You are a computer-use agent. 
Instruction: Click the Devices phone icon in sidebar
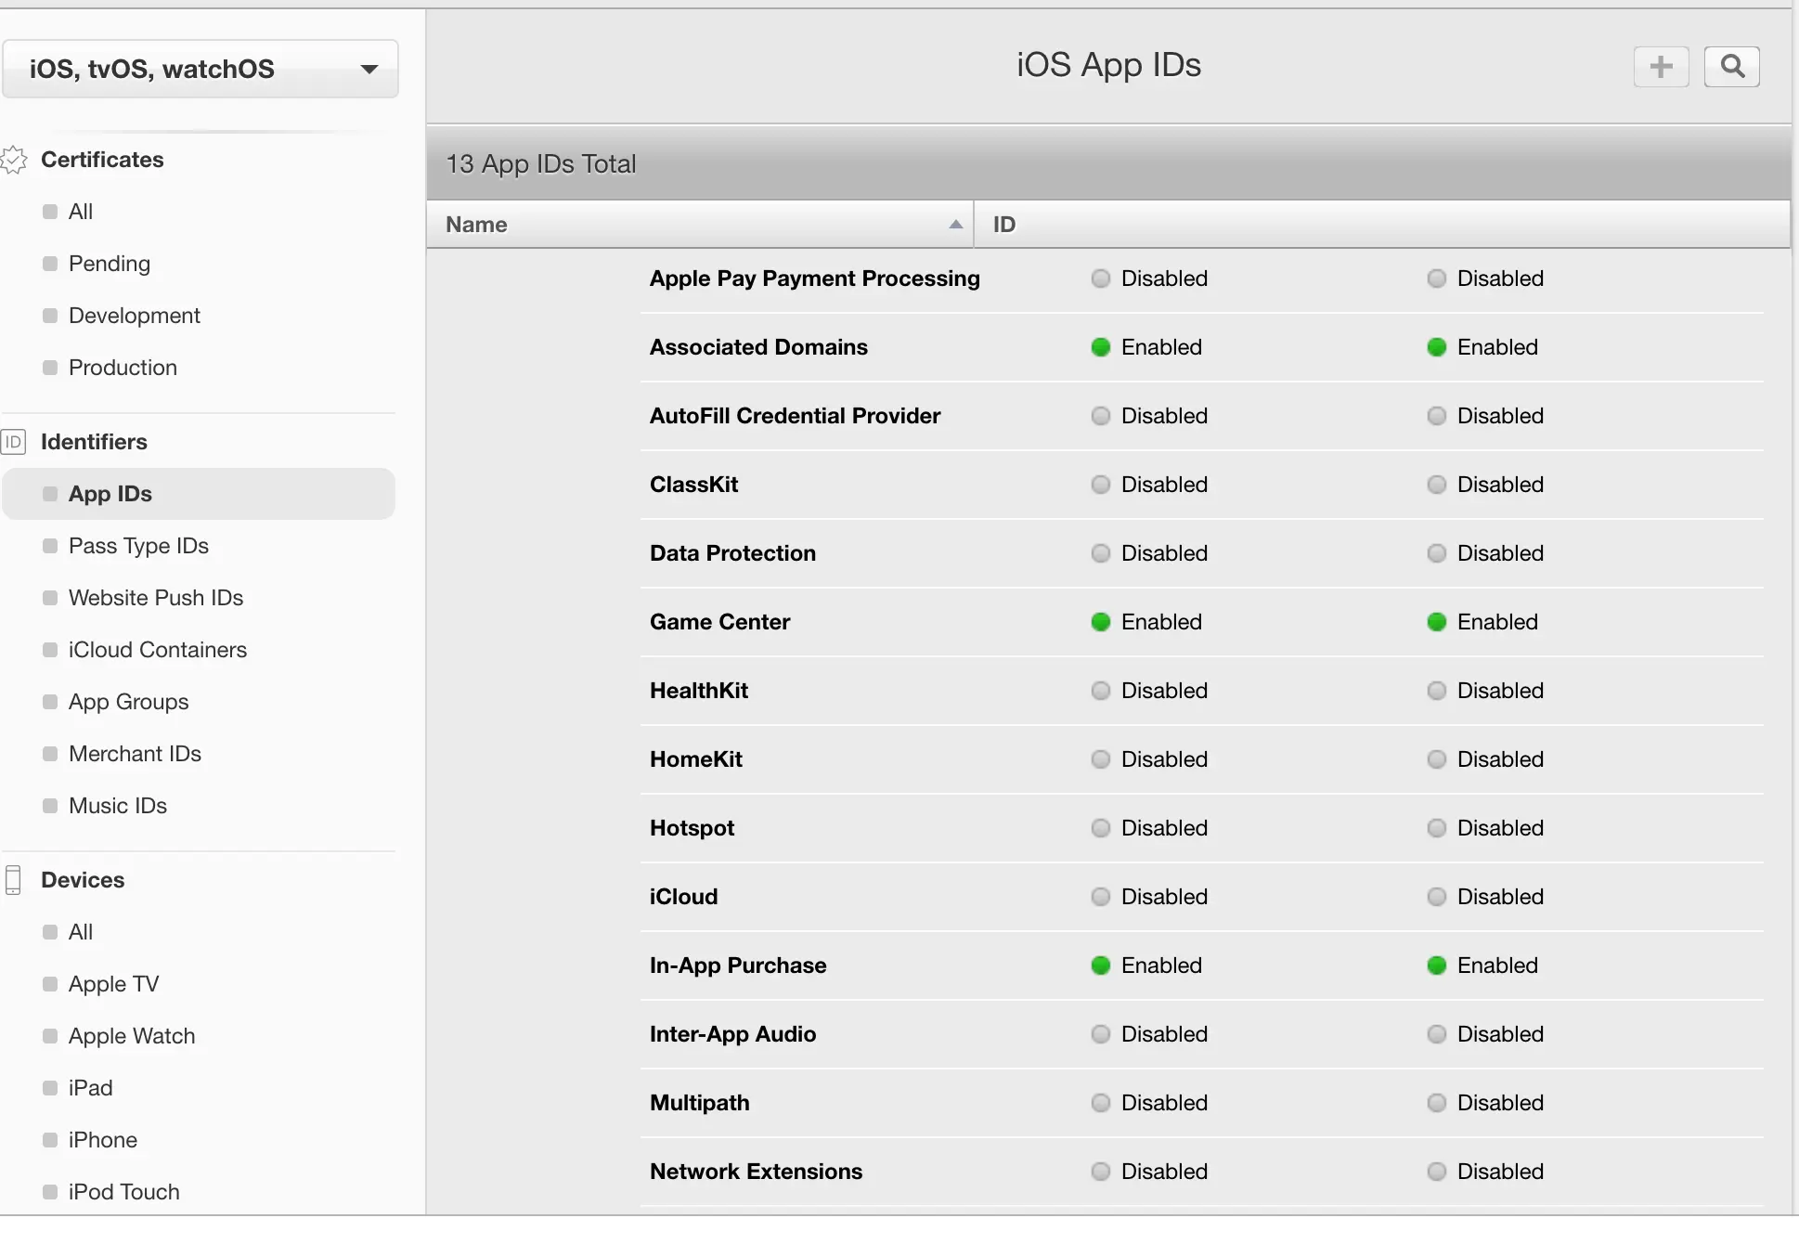(14, 880)
